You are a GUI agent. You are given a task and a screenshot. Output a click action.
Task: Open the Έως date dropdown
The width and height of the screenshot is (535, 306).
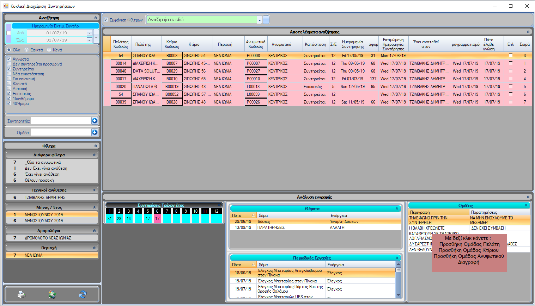pyautogui.click(x=89, y=40)
